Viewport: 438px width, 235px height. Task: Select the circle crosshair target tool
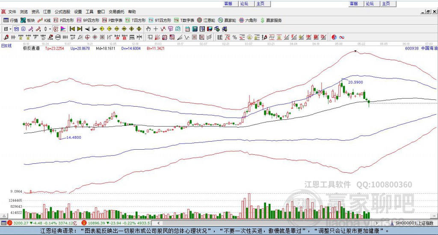point(87,37)
